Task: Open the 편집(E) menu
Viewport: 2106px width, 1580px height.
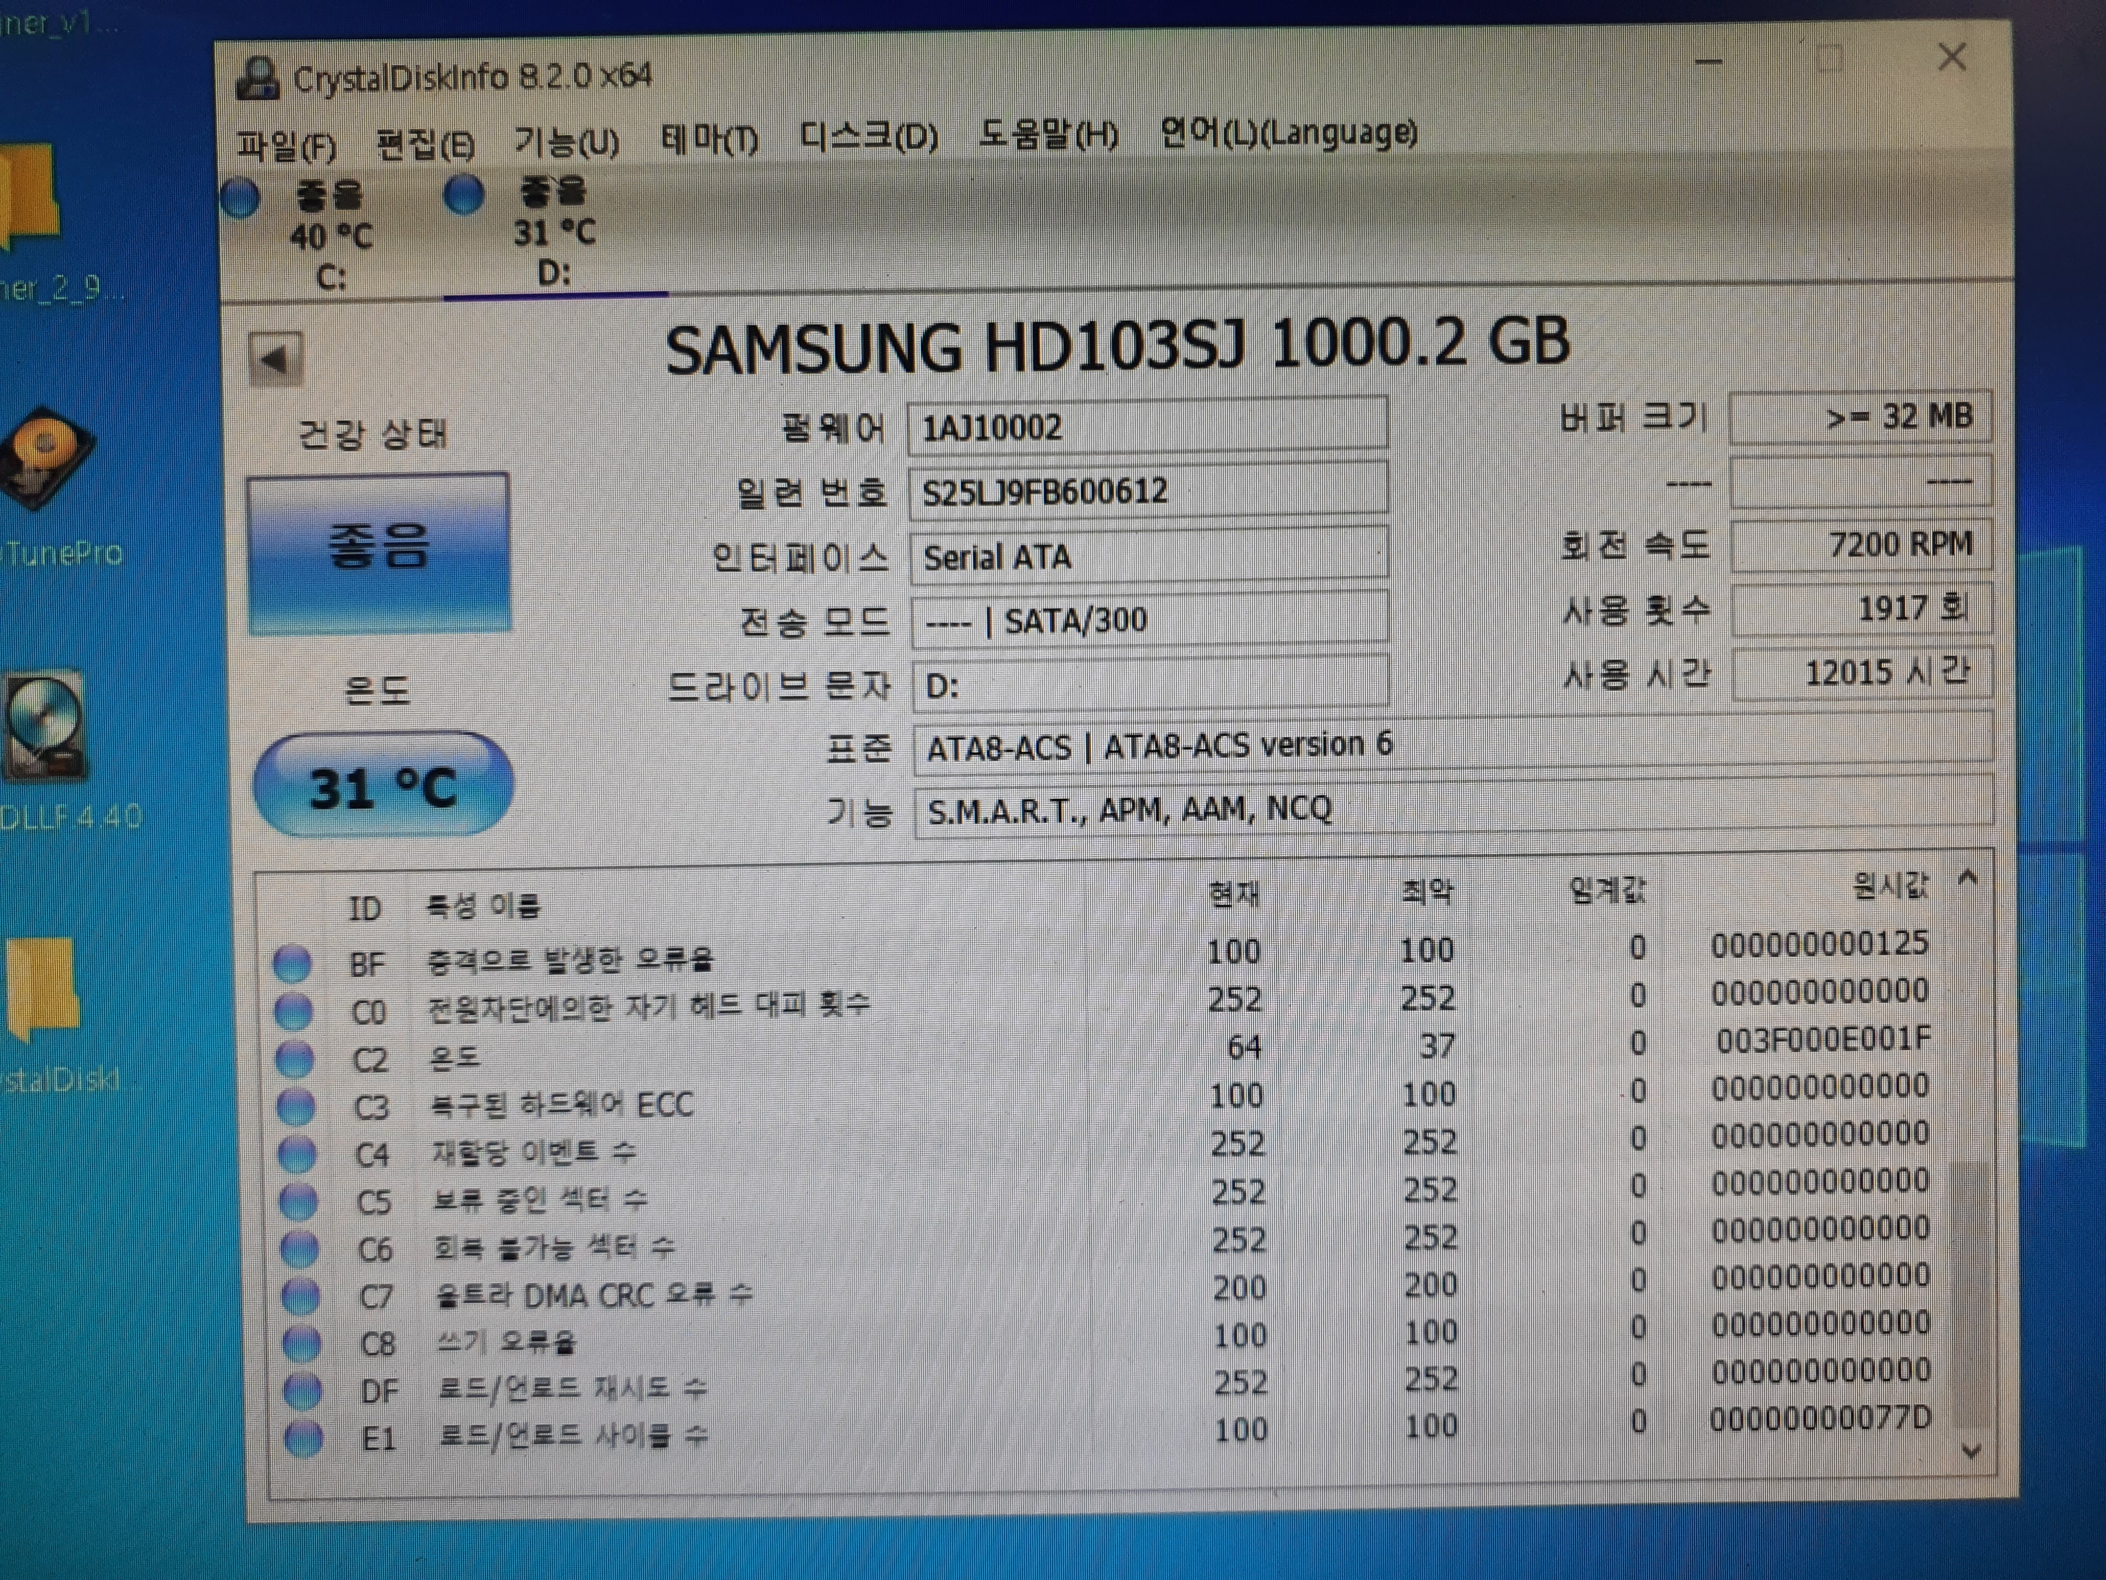Action: [426, 144]
